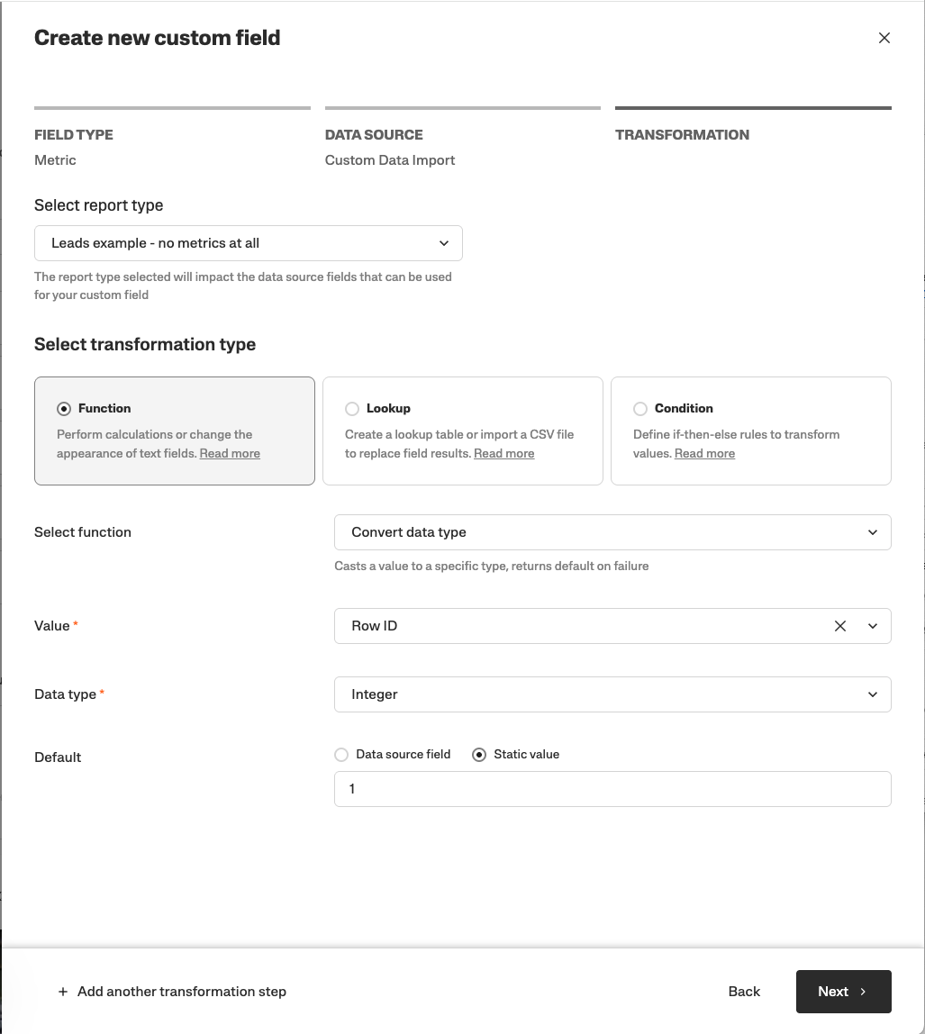Click the plus icon next to Add another transformation step

[x=62, y=991]
